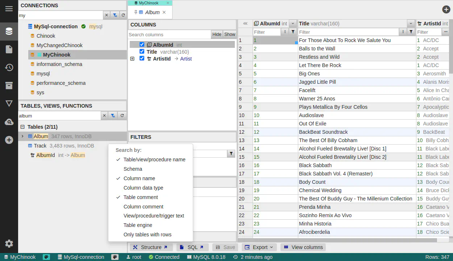Uncheck the AlbumId column checkbox

pyautogui.click(x=142, y=45)
